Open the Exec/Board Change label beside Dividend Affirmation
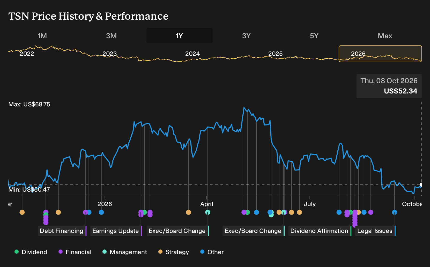 point(253,231)
